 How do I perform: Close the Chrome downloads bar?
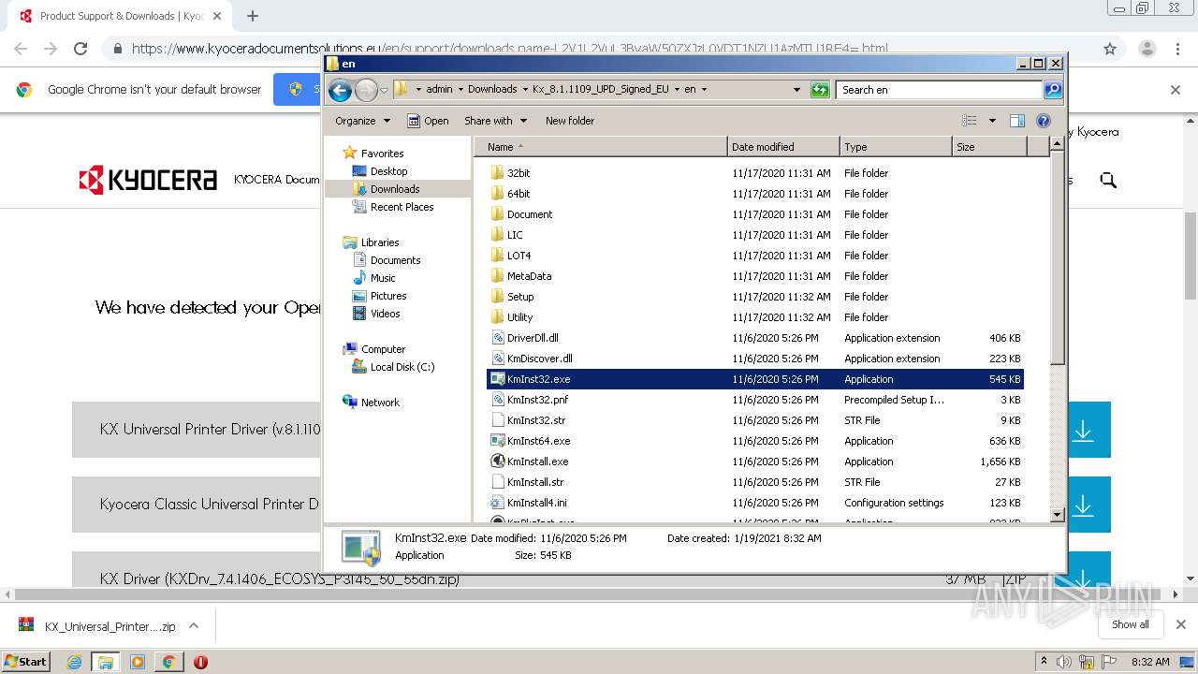pyautogui.click(x=1180, y=624)
